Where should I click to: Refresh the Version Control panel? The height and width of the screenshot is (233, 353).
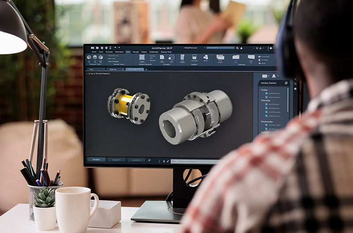[286, 83]
